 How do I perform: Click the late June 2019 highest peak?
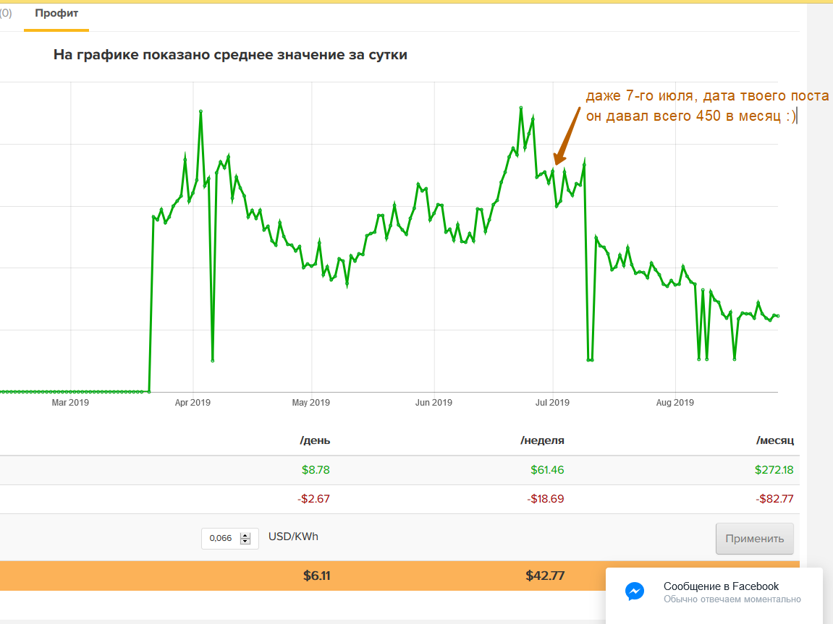520,107
